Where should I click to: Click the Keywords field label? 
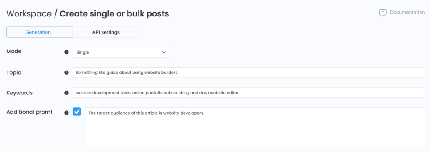tap(19, 93)
